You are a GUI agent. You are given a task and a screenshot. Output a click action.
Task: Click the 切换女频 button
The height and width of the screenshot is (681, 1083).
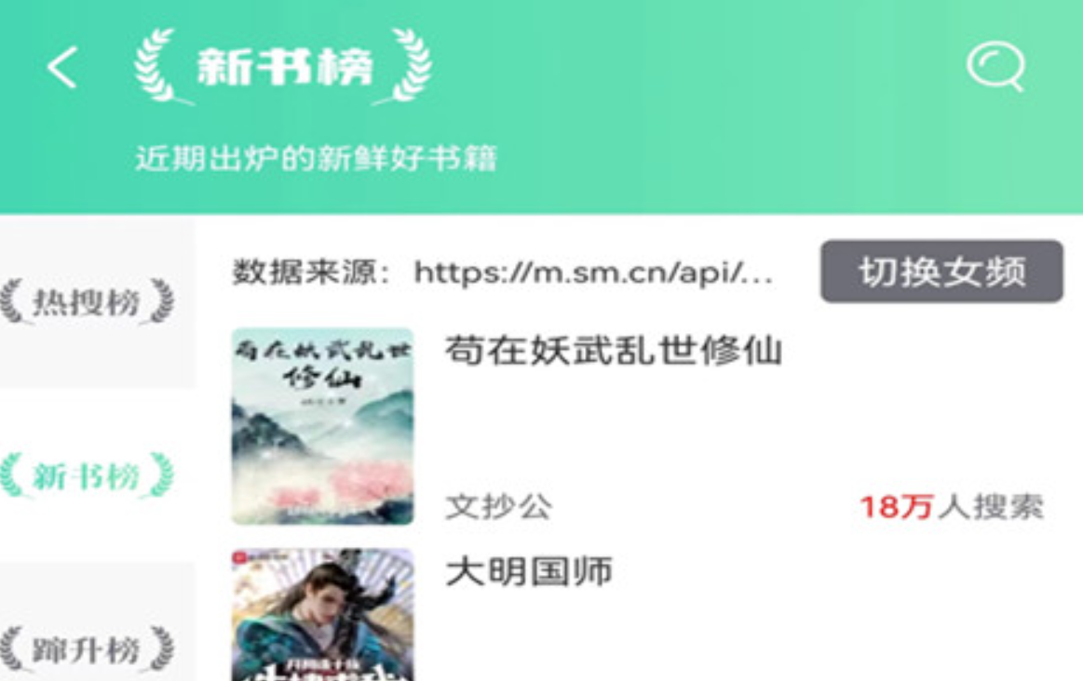coord(941,272)
